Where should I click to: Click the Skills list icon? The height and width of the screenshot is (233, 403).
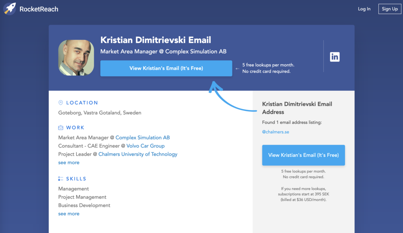(x=61, y=179)
